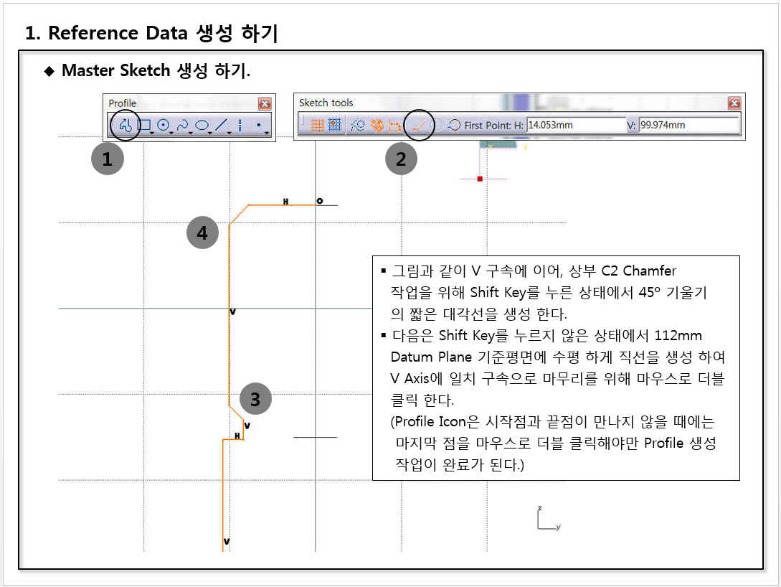Open the Point tool dropdown arrow

(267, 132)
